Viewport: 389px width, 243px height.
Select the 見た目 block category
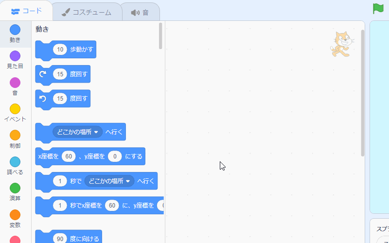pyautogui.click(x=15, y=60)
